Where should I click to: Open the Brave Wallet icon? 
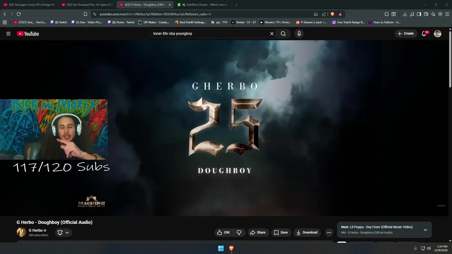pos(426,14)
